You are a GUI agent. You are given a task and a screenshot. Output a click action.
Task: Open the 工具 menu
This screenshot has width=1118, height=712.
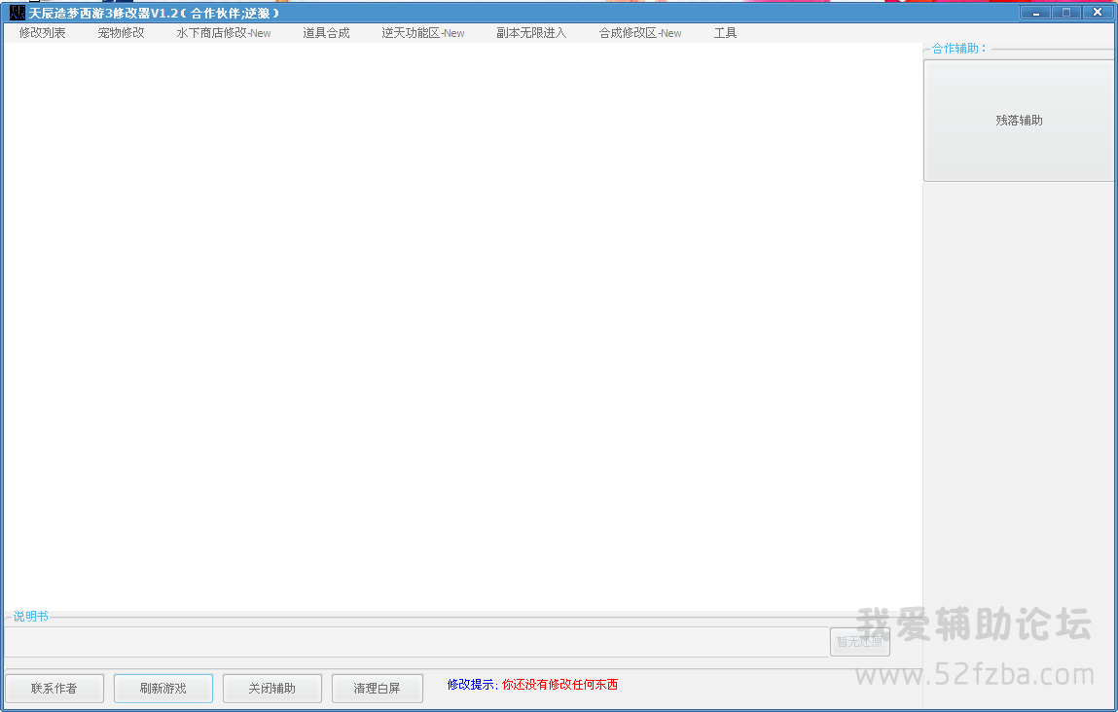pos(725,33)
